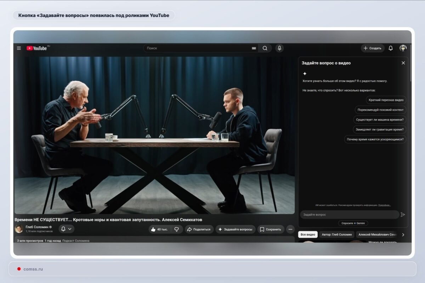This screenshot has width=425, height=283.
Task: Click the "Задавайте вопросы" button
Action: [235, 229]
